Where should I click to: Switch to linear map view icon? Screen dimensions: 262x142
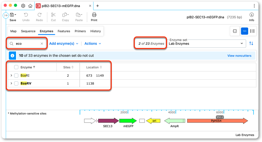coord(235,31)
